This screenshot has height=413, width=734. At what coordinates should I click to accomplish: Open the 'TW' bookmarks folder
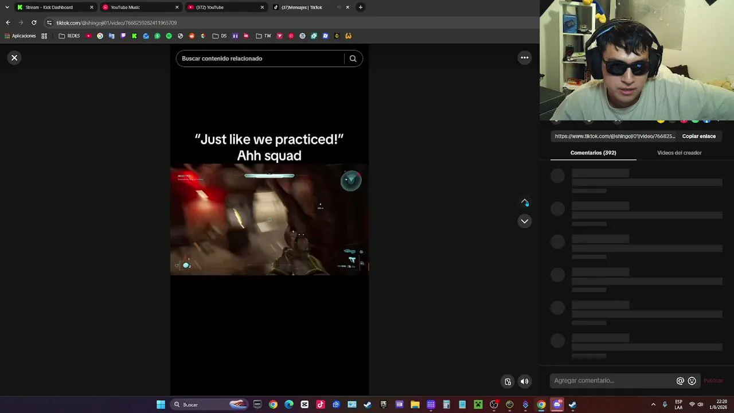point(263,36)
